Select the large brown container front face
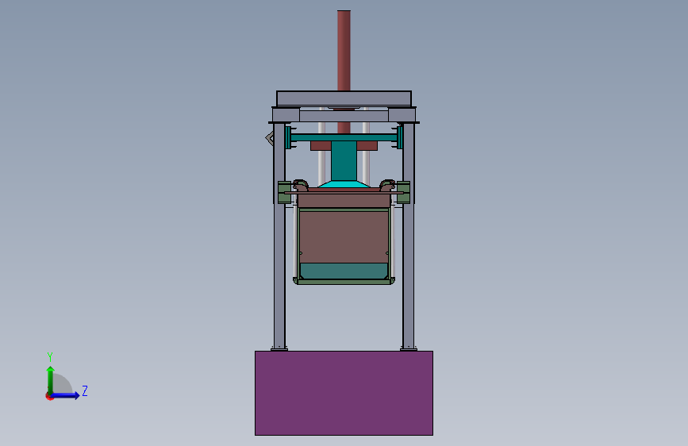Image resolution: width=688 pixels, height=446 pixels. pos(344,237)
